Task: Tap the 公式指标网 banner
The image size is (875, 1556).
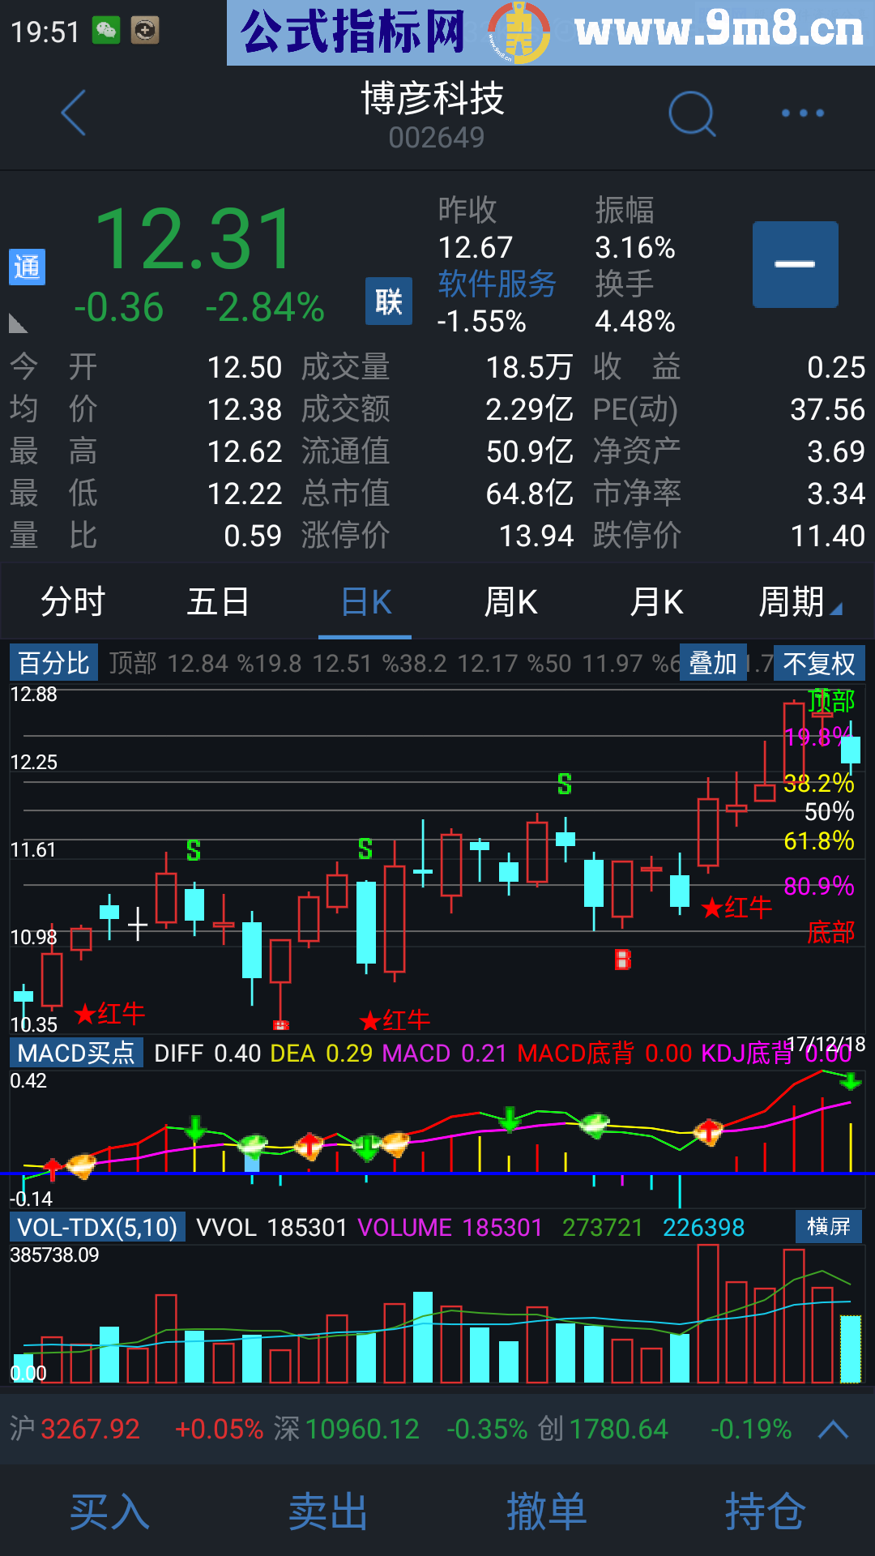Action: [x=551, y=32]
